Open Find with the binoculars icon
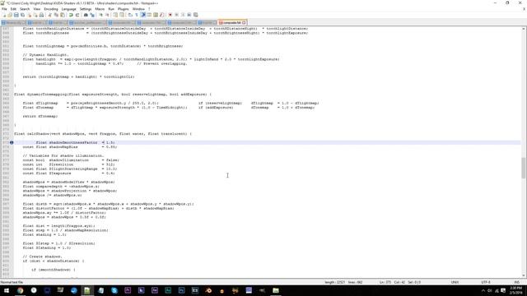The width and height of the screenshot is (527, 296). tap(86, 15)
